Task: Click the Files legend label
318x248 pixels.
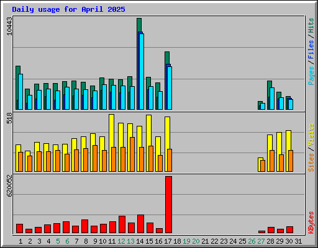Action: (311, 50)
